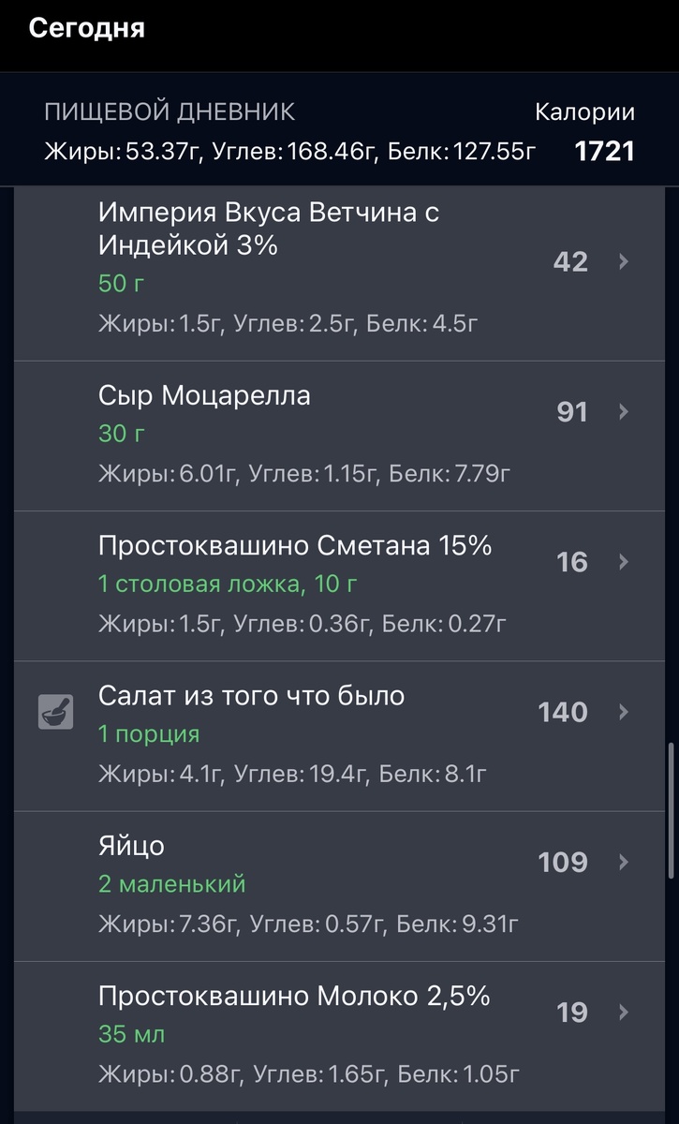Open the Сегодня date header
Screen dimensions: 679x1124
(86, 28)
